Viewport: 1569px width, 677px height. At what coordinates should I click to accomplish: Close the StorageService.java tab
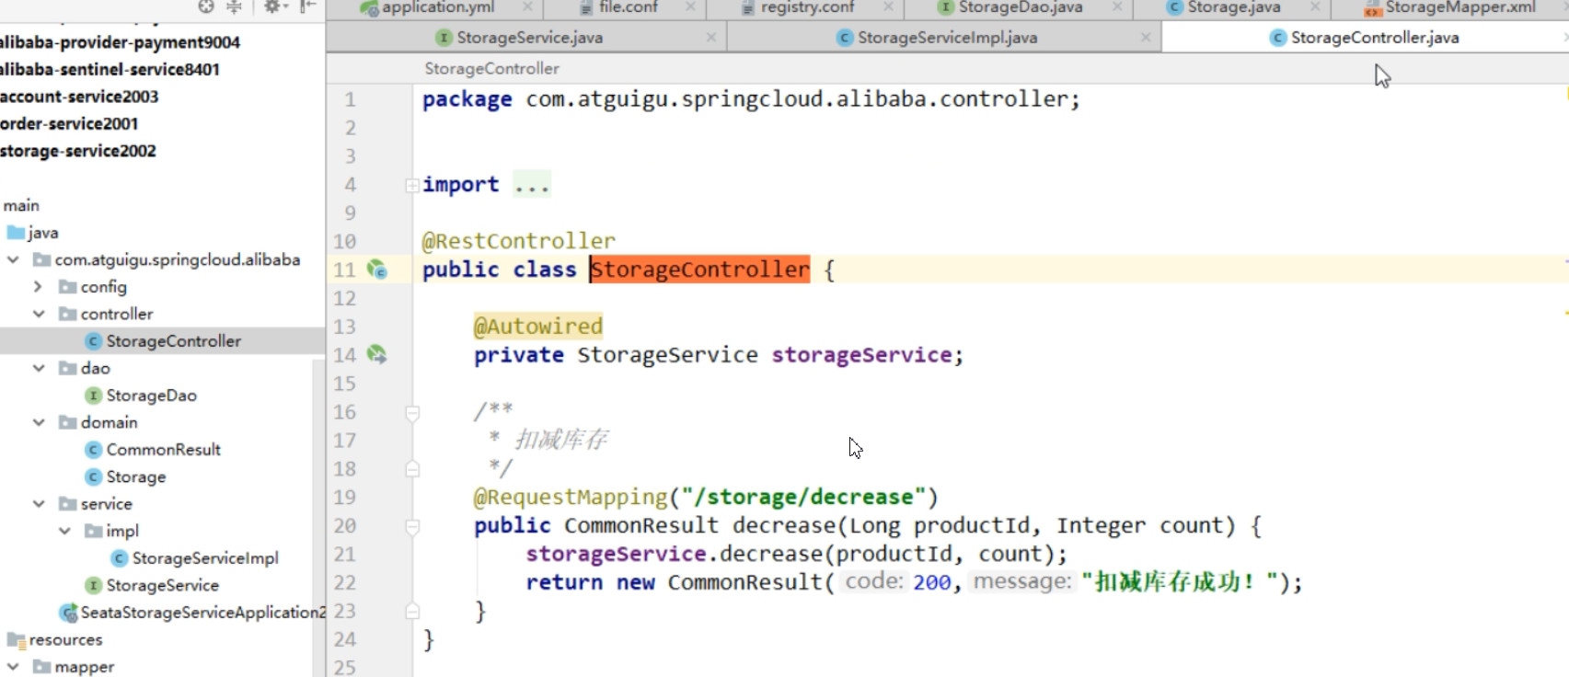click(x=711, y=38)
